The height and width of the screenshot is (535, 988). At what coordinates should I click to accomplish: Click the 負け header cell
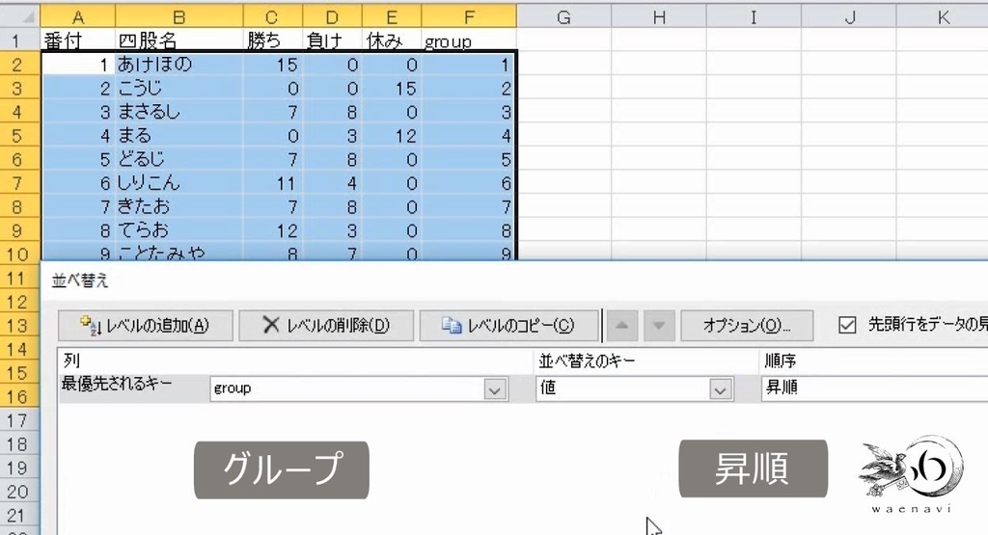[332, 40]
